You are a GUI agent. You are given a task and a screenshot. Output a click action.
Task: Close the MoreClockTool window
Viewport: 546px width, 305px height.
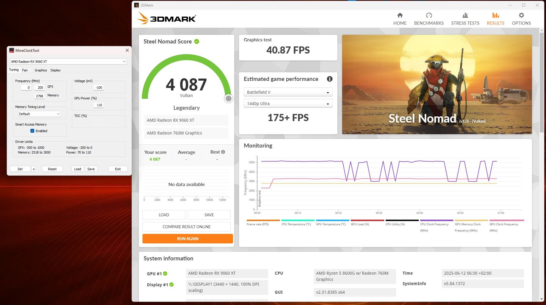pos(127,50)
